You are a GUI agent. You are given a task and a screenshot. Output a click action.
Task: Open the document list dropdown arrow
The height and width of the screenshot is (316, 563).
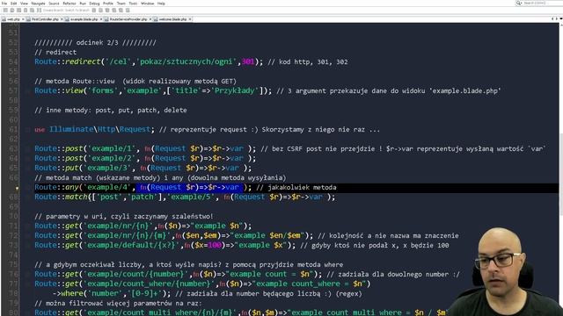[561, 19]
